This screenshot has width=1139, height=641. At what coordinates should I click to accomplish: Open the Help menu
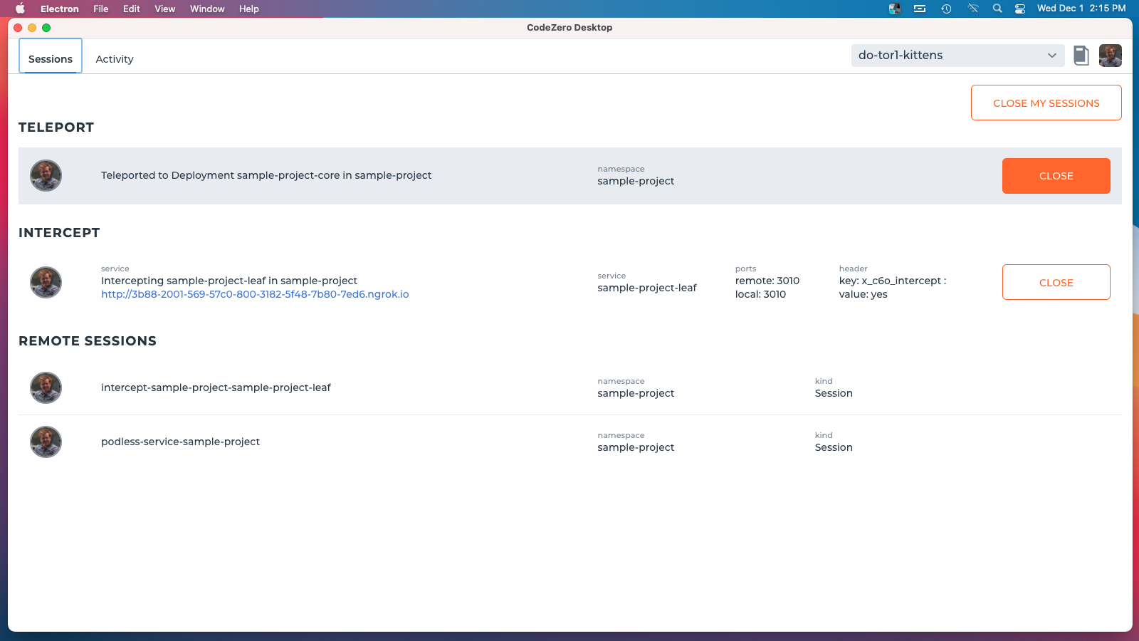[x=249, y=9]
